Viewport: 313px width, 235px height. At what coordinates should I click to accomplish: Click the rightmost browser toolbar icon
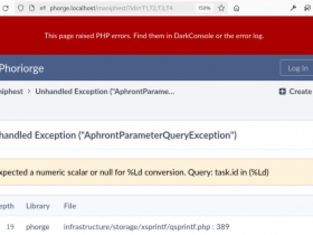click(x=308, y=8)
